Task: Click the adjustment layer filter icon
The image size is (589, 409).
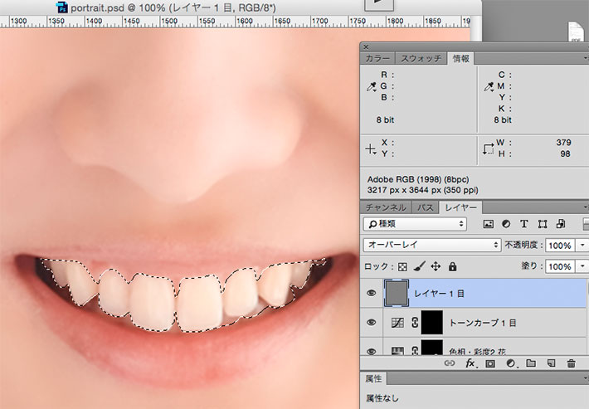Action: 506,224
